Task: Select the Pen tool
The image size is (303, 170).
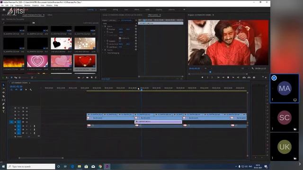Action: click(x=3, y=104)
